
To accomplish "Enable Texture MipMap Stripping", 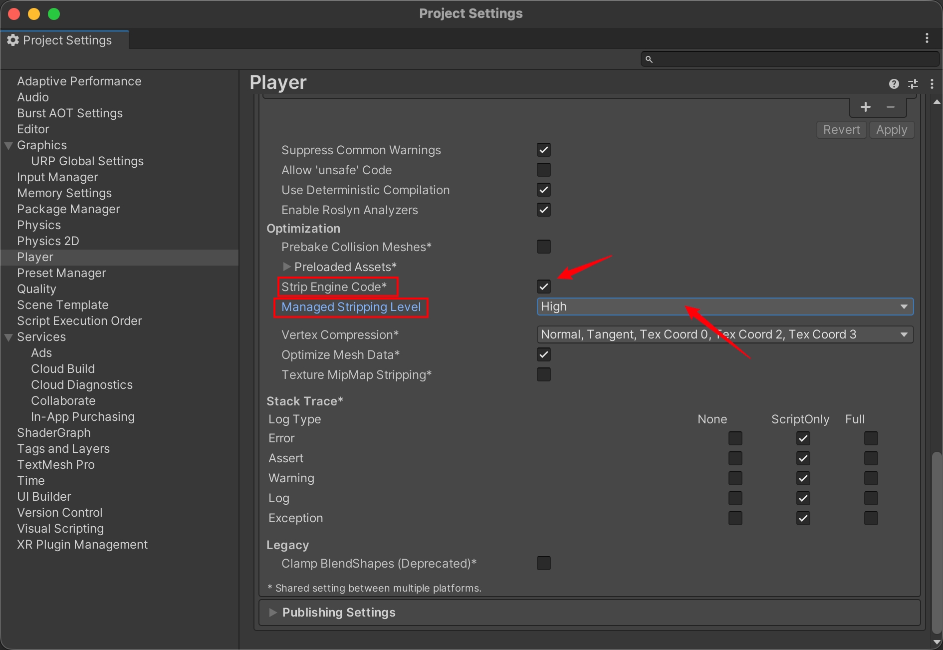I will 543,375.
